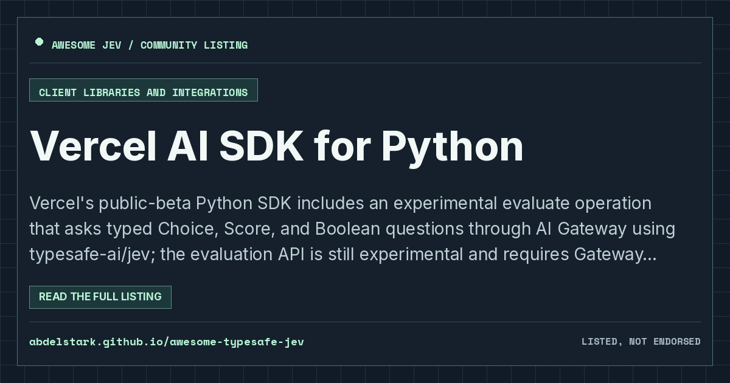Click the description paragraph text
The width and height of the screenshot is (730, 383).
352,229
